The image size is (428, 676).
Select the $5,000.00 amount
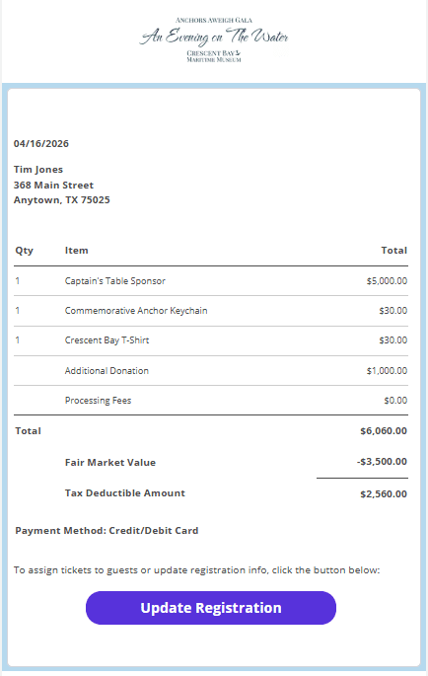click(387, 281)
